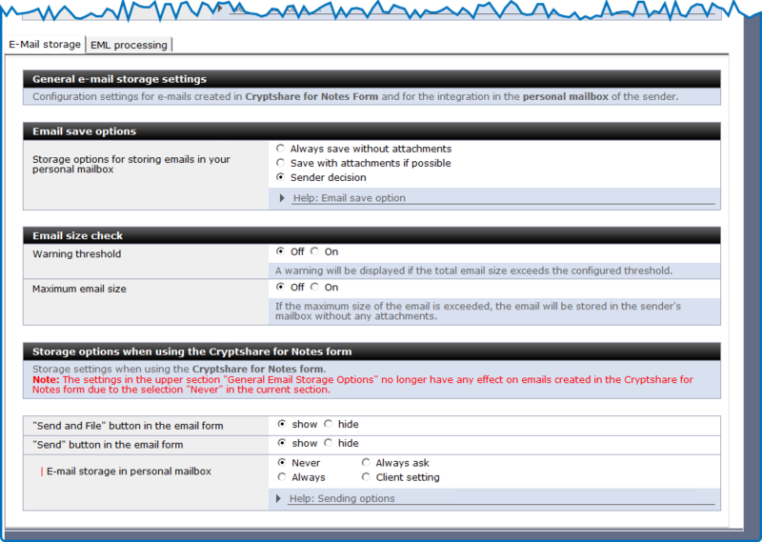
Task: Click the General e-mail storage settings header
Action: coord(119,79)
